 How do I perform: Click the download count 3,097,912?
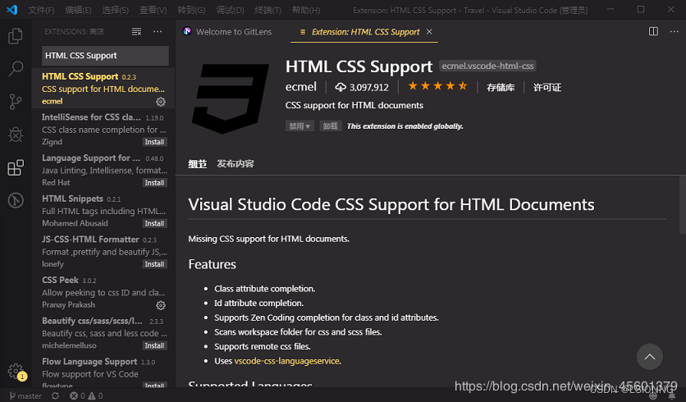[x=362, y=87]
